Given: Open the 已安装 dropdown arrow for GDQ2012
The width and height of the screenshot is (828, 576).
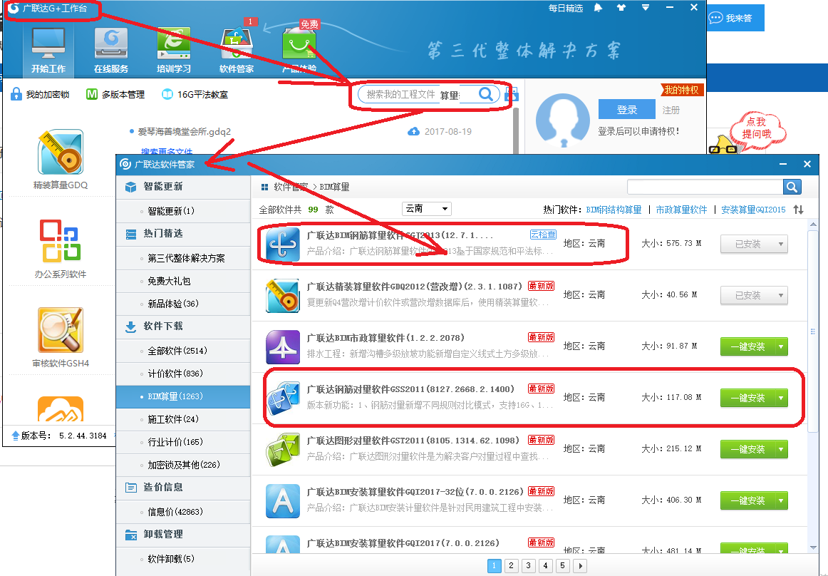Looking at the screenshot, I should (x=780, y=295).
